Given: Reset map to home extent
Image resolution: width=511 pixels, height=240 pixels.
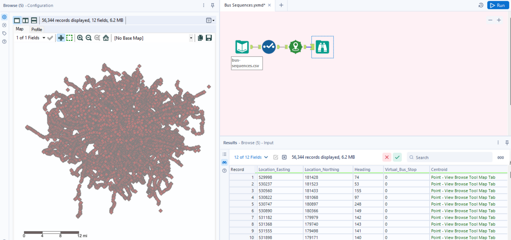Looking at the screenshot, I should click(106, 38).
